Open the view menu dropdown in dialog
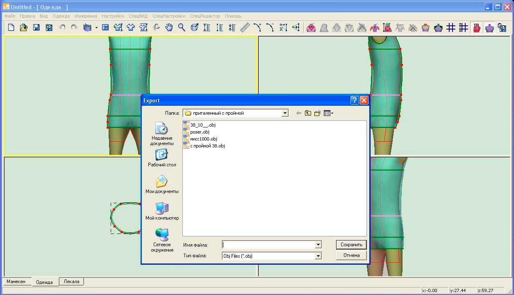Image resolution: width=514 pixels, height=295 pixels. tap(328, 113)
